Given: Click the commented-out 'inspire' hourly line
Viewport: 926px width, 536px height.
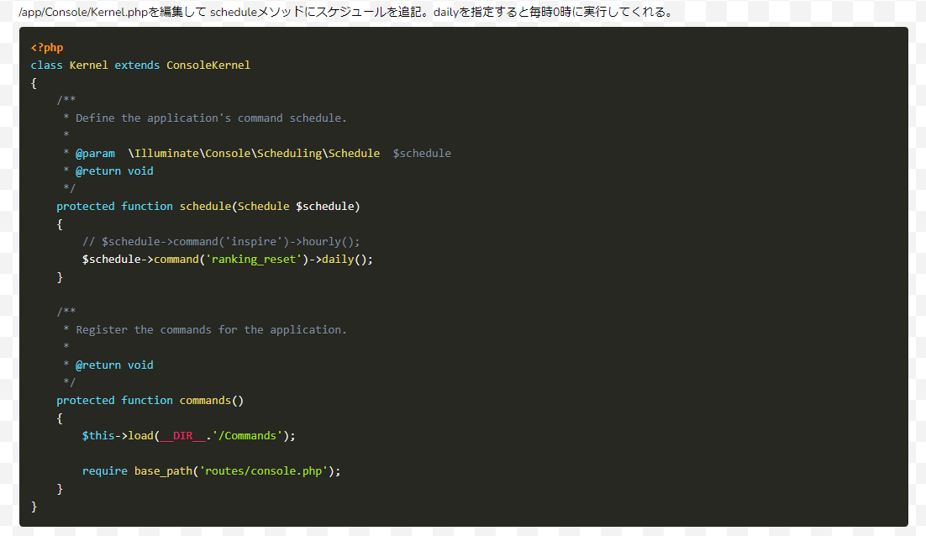Looking at the screenshot, I should pos(221,241).
